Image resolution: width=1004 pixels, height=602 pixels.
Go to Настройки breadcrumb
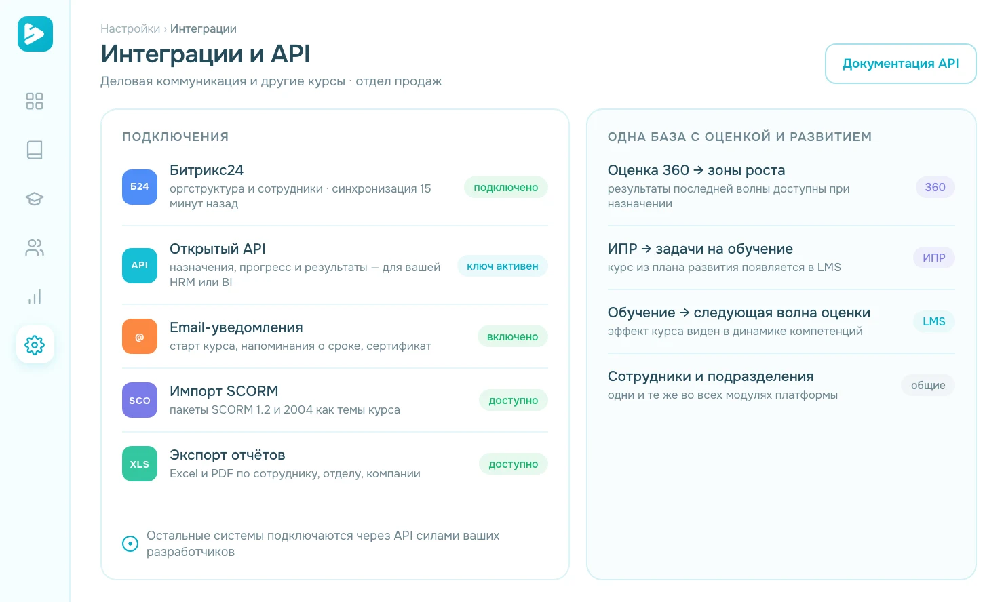click(x=130, y=28)
